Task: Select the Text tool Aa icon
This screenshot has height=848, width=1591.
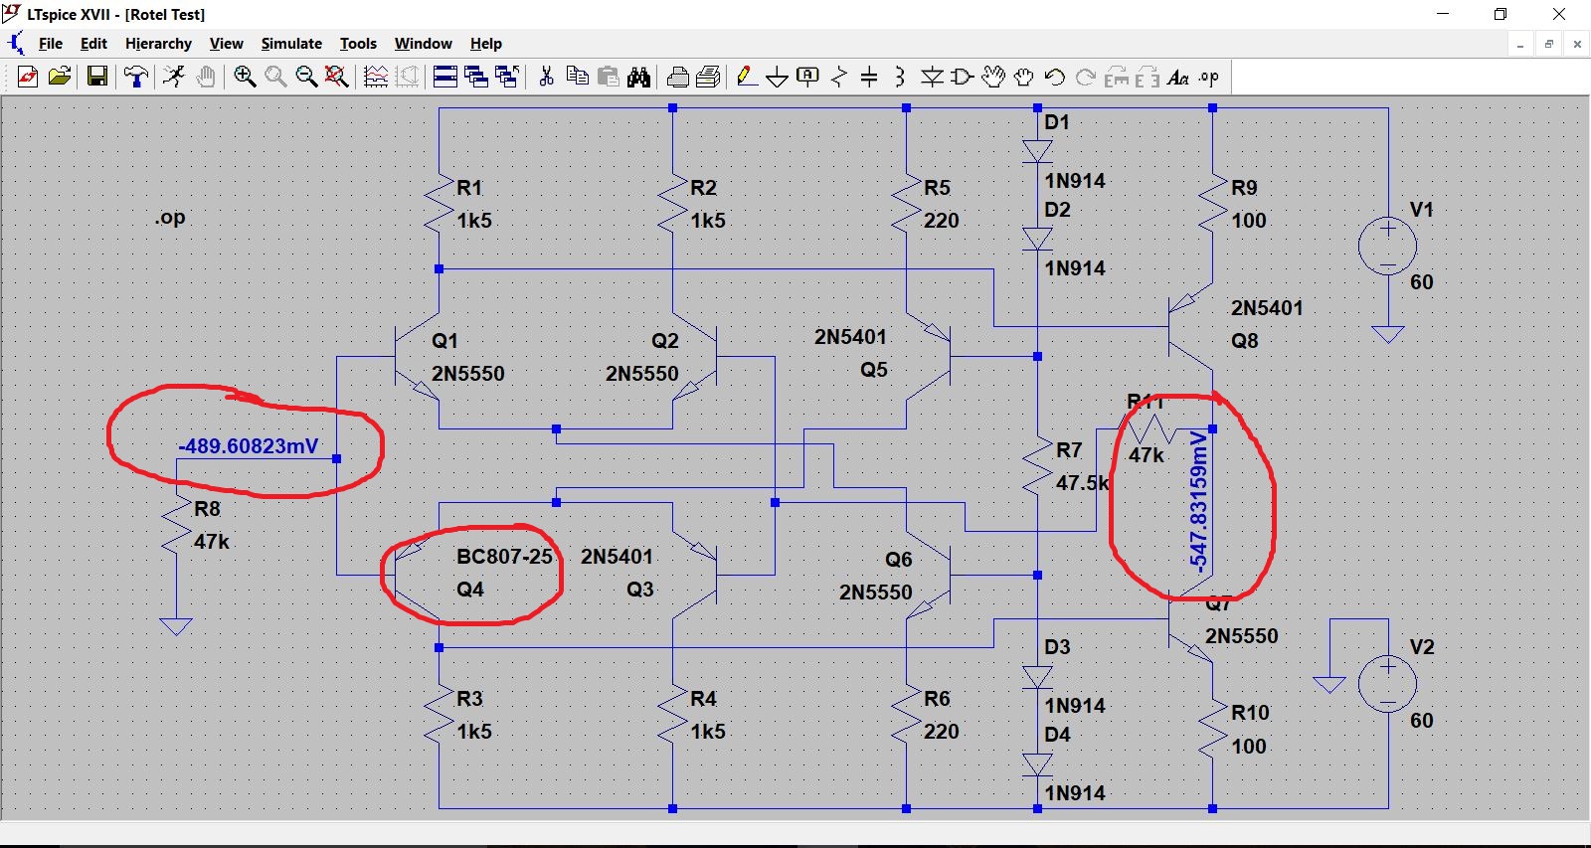Action: point(1178,77)
